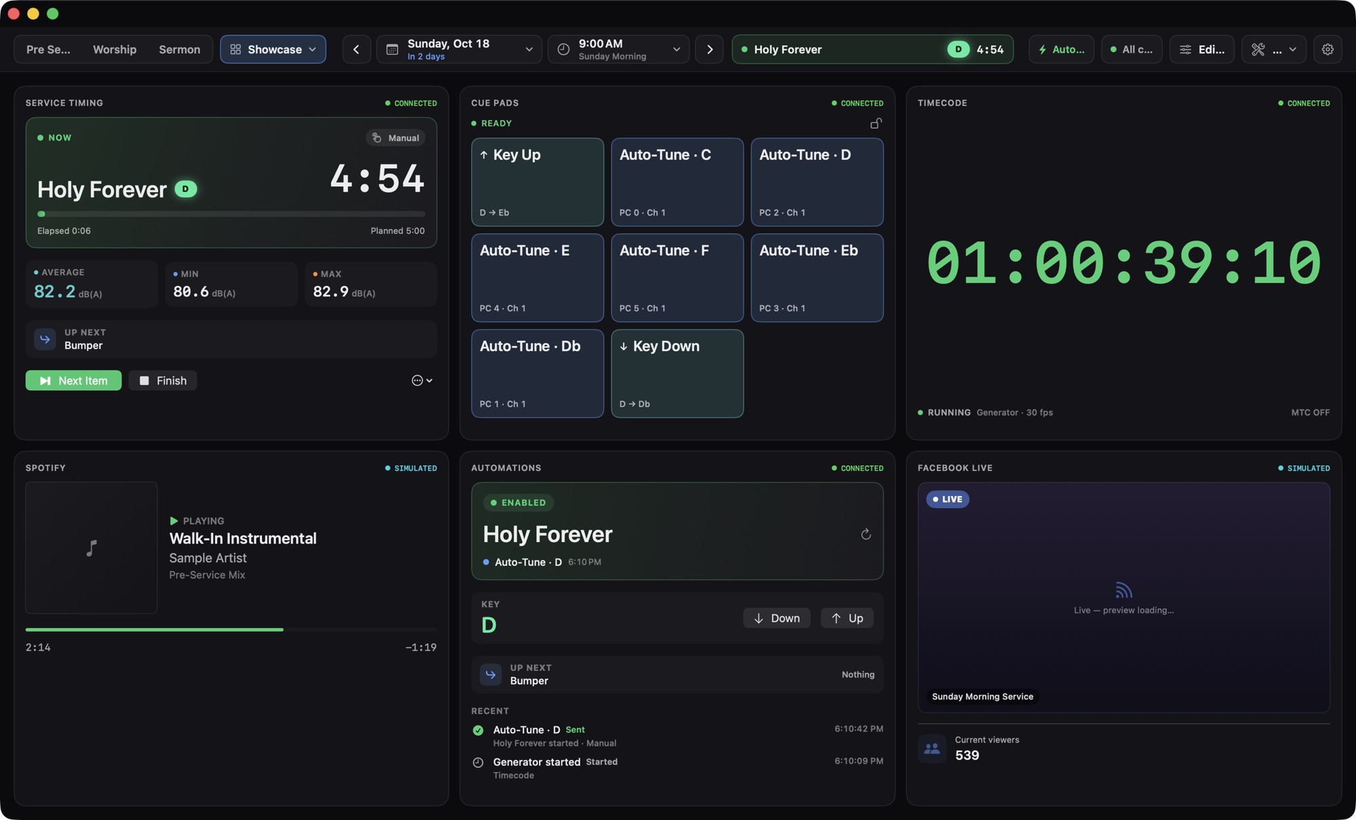Unlock cue pads with the padlock icon
Image resolution: width=1356 pixels, height=820 pixels.
pos(876,123)
